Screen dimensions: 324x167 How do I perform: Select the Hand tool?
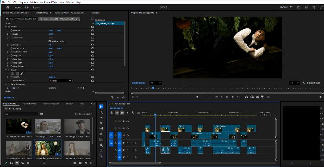point(101,145)
